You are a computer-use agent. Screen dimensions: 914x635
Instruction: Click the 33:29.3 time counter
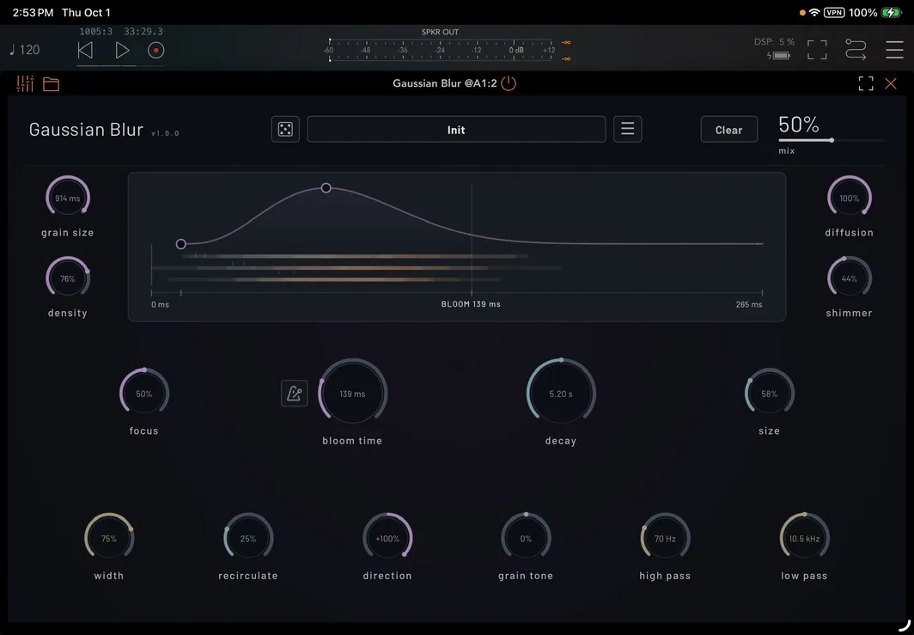[x=143, y=32]
